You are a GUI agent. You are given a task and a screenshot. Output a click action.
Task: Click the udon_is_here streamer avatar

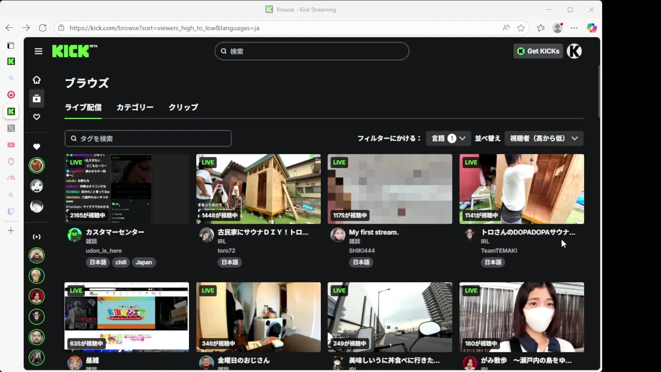(75, 235)
